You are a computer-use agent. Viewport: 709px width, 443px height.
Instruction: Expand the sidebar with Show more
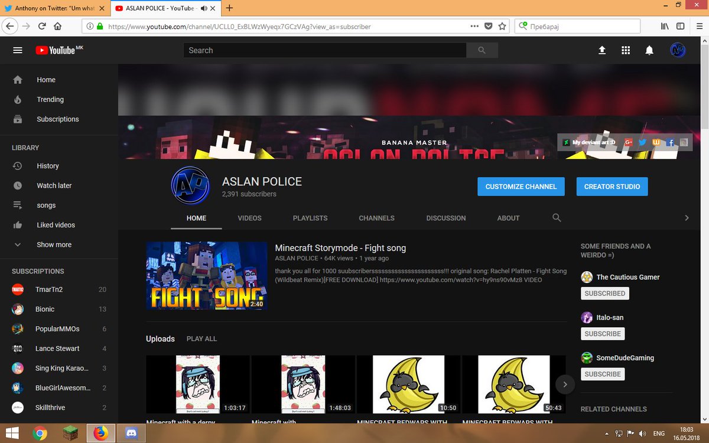(54, 245)
